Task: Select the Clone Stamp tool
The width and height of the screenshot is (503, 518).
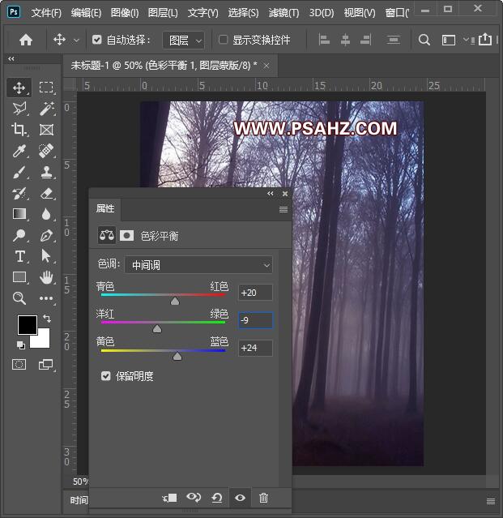Action: tap(46, 172)
